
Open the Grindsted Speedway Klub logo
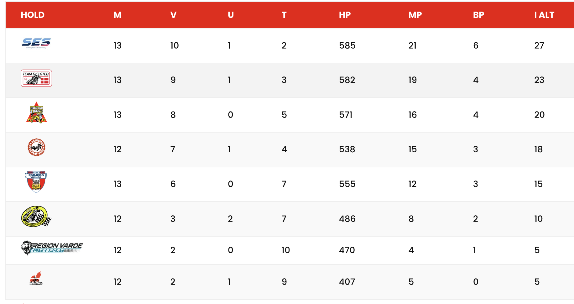[x=36, y=147]
